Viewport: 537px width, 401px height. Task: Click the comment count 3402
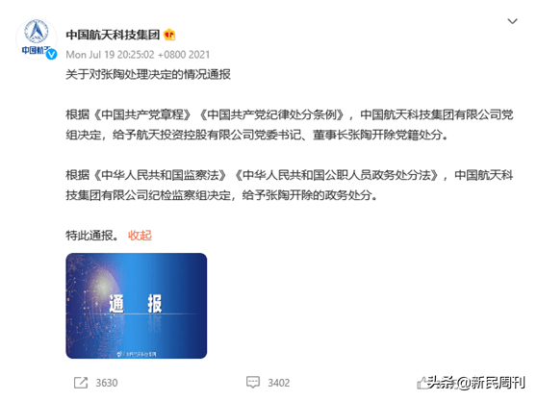[279, 383]
